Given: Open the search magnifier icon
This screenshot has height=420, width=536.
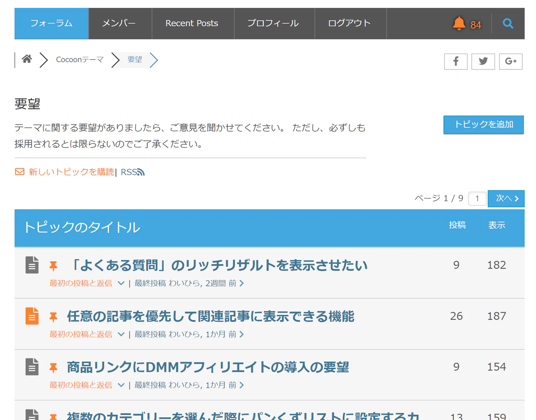Looking at the screenshot, I should (x=508, y=23).
